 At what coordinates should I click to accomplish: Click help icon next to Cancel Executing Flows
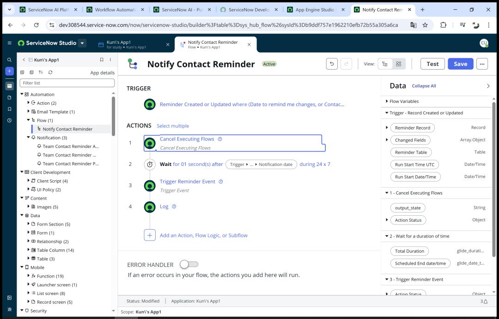pos(219,139)
